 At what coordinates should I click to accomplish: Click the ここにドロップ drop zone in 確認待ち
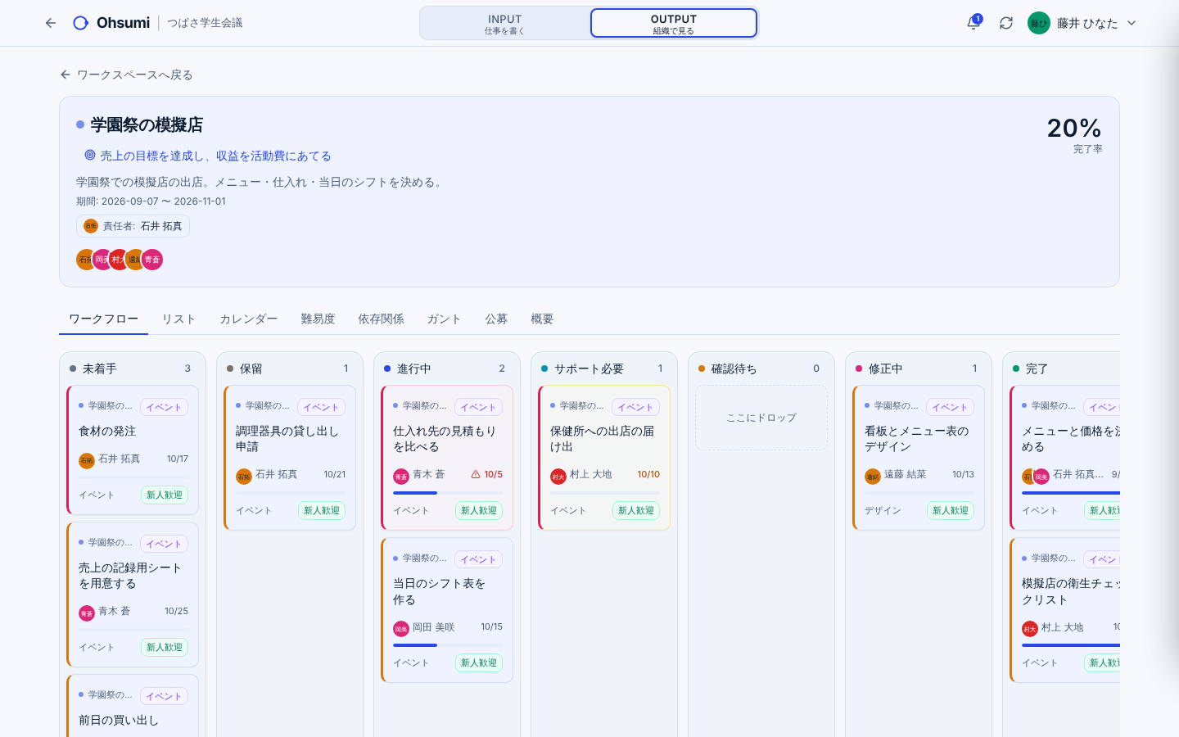[761, 418]
